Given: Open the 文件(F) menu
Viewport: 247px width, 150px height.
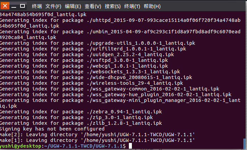Looking at the screenshot, I should (x=53, y=6).
